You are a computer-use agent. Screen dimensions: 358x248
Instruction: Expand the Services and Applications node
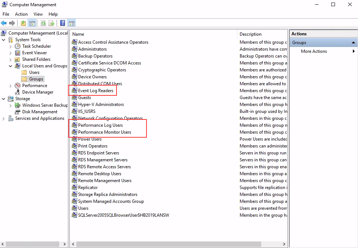3,119
